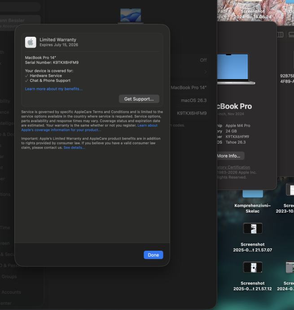
Task: Click the Apple M4 Pro chip value
Action: [x=237, y=125]
